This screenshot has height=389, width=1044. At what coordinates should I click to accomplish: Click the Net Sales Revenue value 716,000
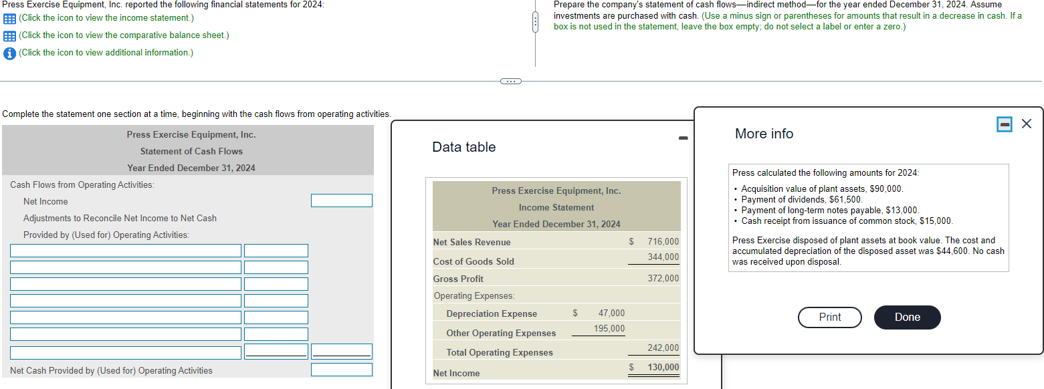tap(663, 242)
